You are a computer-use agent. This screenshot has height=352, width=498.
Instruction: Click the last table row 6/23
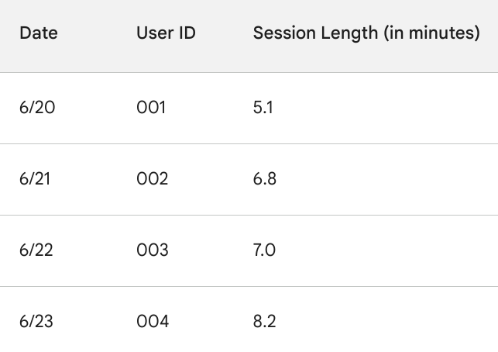[x=387, y=322]
